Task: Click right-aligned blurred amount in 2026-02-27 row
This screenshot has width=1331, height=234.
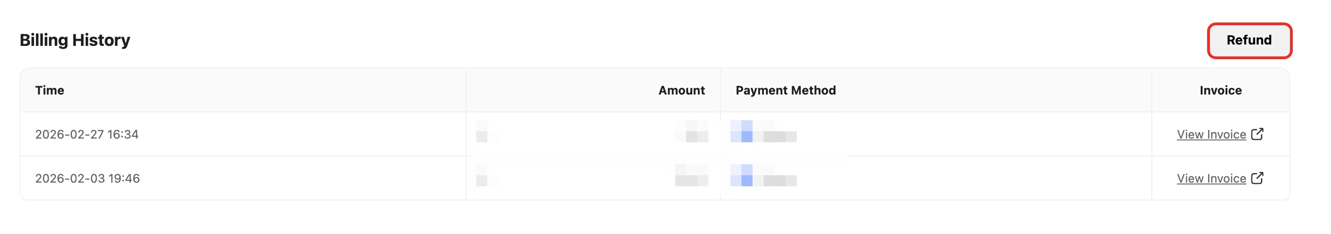Action: click(692, 132)
